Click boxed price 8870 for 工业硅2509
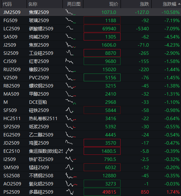Image resolution: width=181 pixels, height=196 pixels. point(102,53)
